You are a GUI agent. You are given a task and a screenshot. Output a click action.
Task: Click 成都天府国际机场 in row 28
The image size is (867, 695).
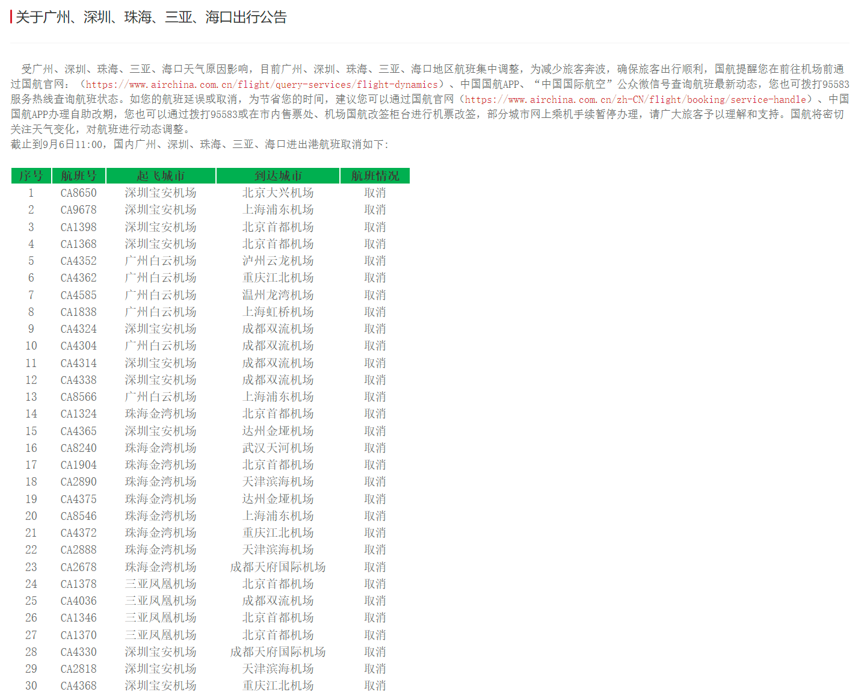(x=278, y=652)
